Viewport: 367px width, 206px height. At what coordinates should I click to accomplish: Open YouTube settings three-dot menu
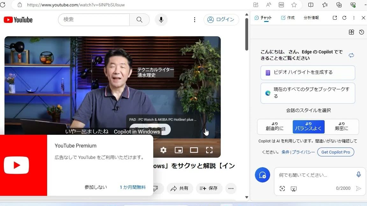(x=195, y=20)
